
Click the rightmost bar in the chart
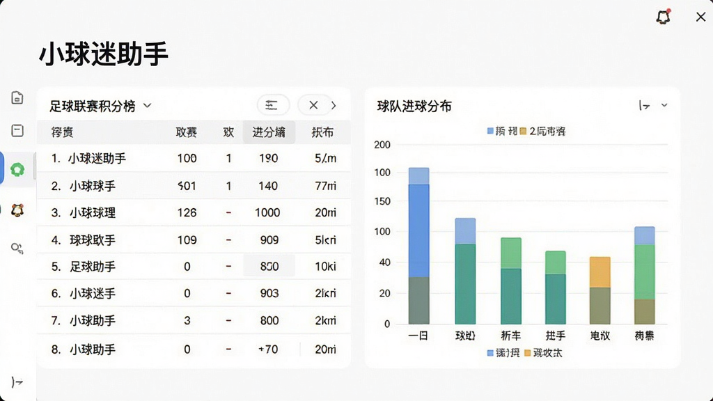644,275
